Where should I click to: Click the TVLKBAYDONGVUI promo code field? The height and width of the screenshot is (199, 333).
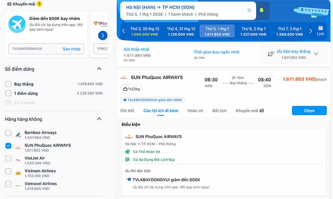[x=46, y=49]
